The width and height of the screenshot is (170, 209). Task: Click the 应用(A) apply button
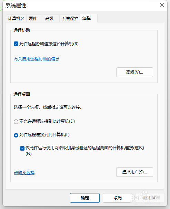pos(150,198)
